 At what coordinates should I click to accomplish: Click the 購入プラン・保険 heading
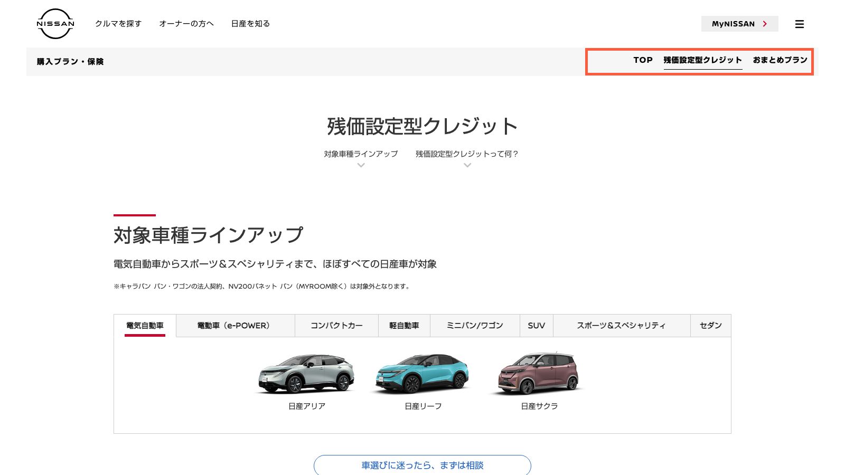coord(70,62)
